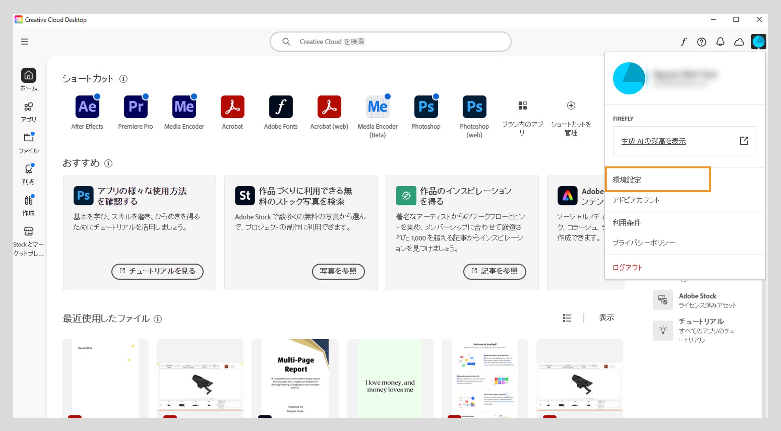Select ログアウト in the profile menu
Screen dimensions: 781x431
coord(626,267)
